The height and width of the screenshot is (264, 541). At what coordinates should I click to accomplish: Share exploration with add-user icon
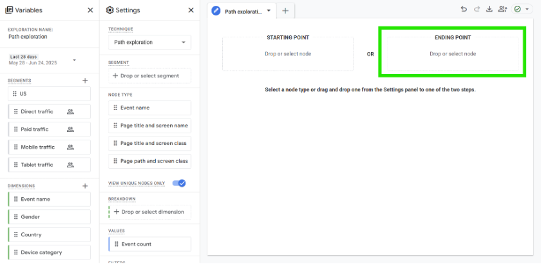tap(502, 9)
